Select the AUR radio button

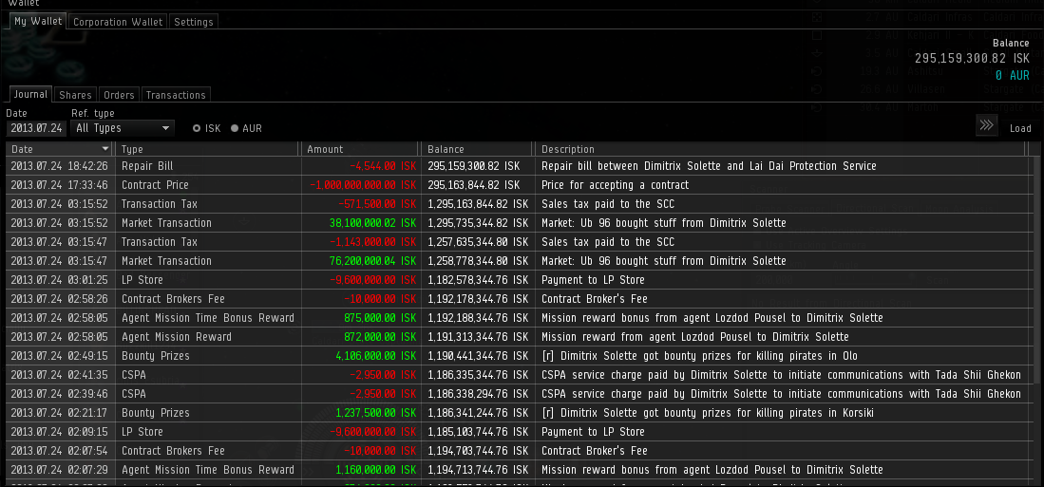coord(235,128)
